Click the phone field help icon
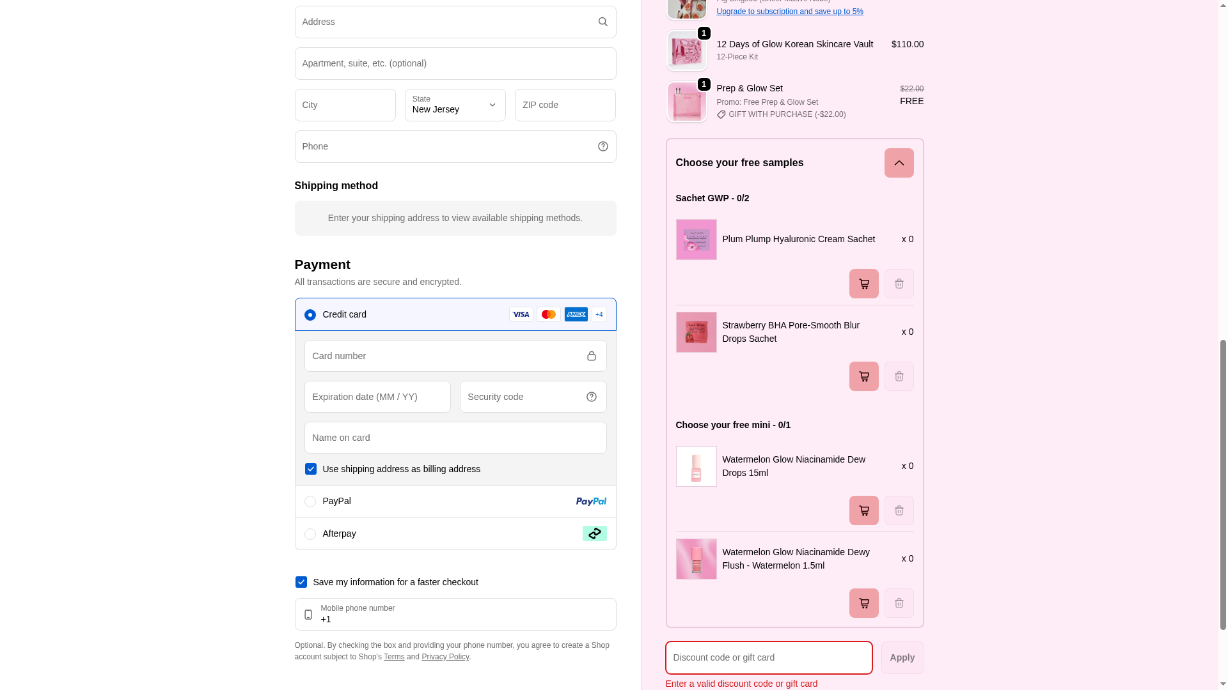The height and width of the screenshot is (690, 1228). 602,146
